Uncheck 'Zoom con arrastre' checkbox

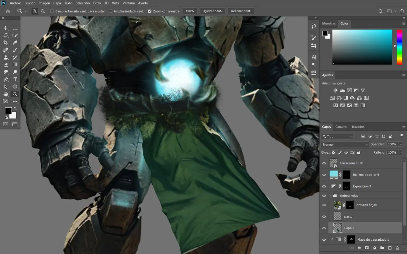click(x=150, y=11)
